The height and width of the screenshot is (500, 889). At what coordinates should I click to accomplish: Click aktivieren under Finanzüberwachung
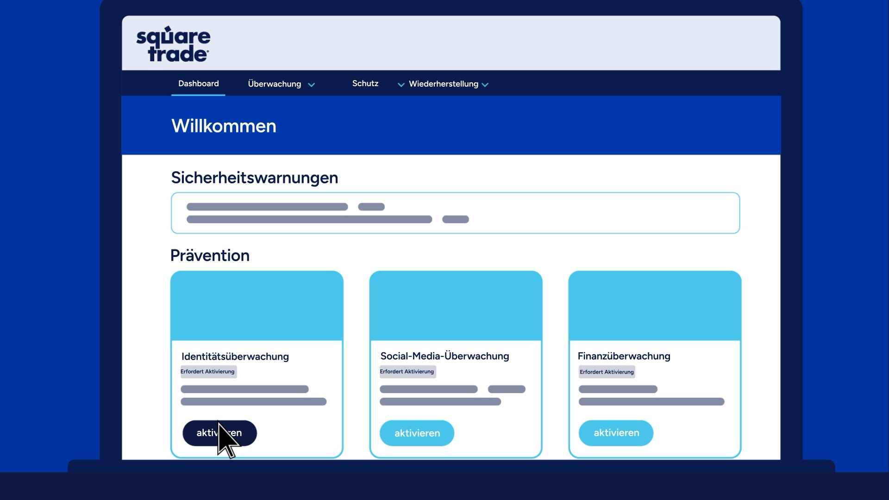[616, 433]
